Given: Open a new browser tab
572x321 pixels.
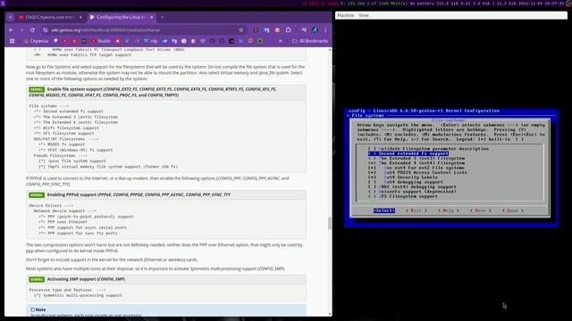Looking at the screenshot, I should (163, 17).
